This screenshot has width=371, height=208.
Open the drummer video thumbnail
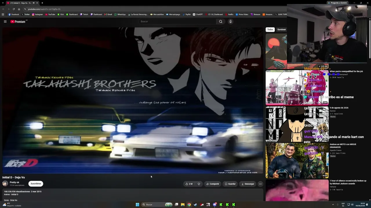pos(297,88)
